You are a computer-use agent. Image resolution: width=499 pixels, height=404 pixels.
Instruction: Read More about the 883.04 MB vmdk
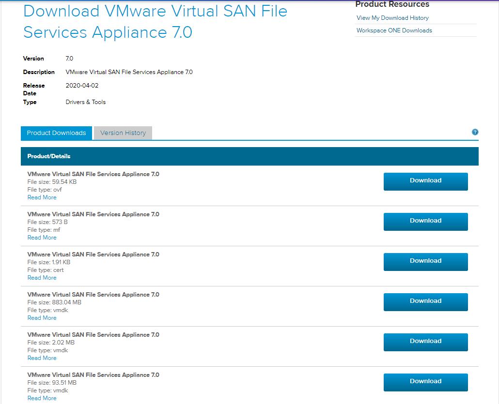point(42,318)
